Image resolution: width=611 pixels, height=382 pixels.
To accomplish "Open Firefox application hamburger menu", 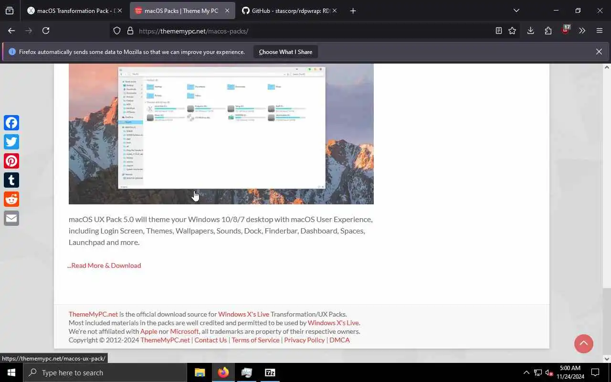I will (x=600, y=31).
